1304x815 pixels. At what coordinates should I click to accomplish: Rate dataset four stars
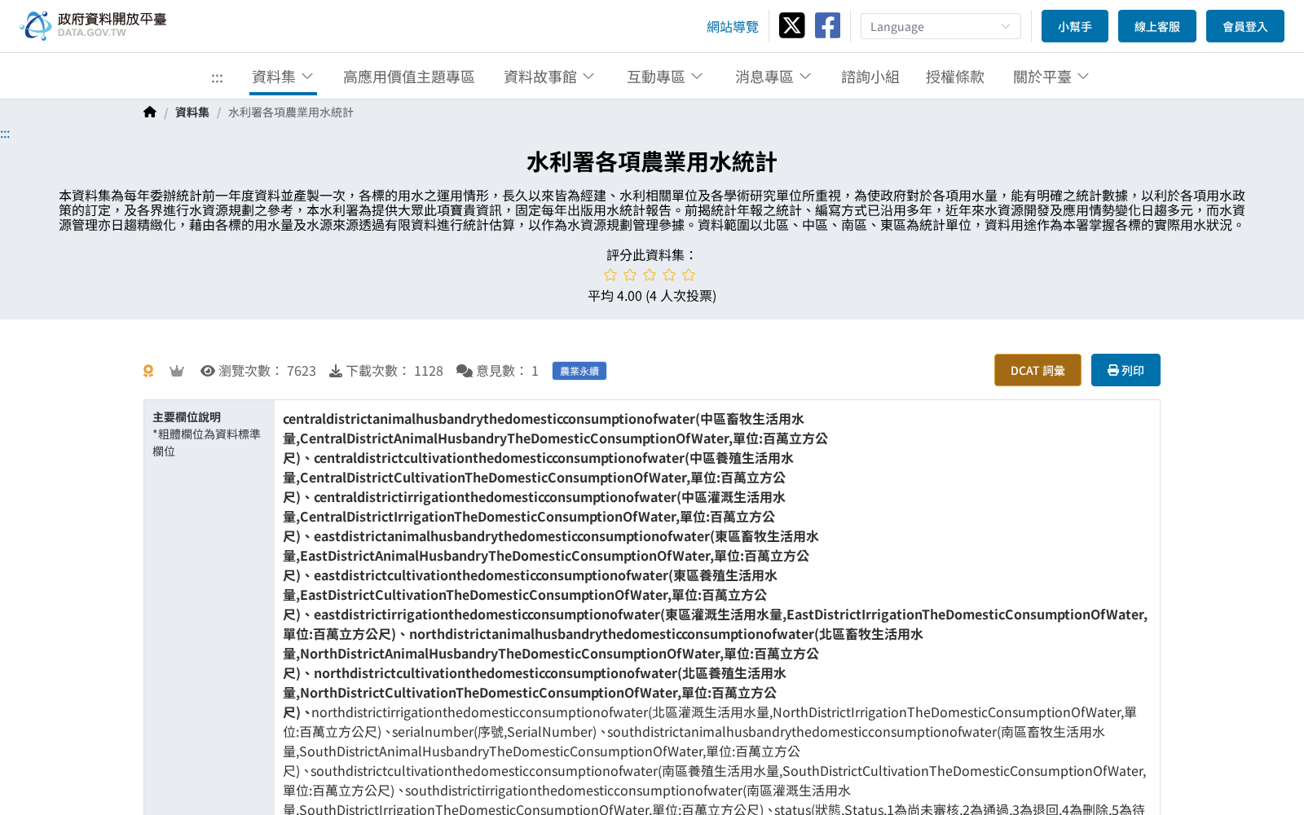coord(669,275)
